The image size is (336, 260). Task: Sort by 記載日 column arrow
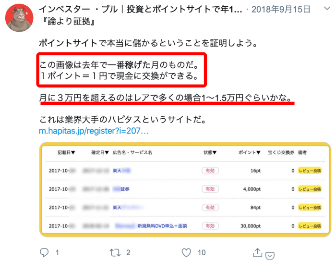coord(73,152)
